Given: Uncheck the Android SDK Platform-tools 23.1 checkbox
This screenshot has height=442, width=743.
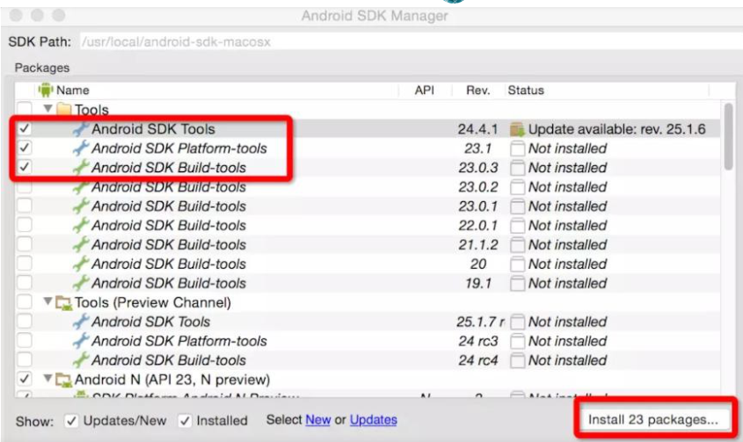Looking at the screenshot, I should [x=24, y=148].
